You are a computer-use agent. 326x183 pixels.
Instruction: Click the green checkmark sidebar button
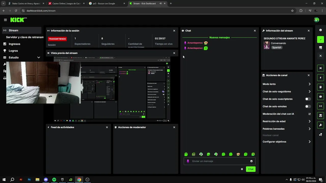pos(320,39)
